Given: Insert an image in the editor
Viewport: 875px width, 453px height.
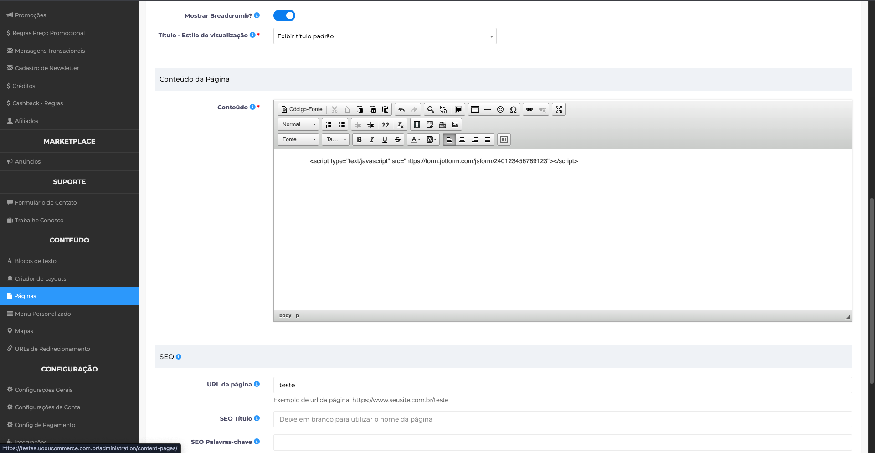Looking at the screenshot, I should (x=455, y=124).
